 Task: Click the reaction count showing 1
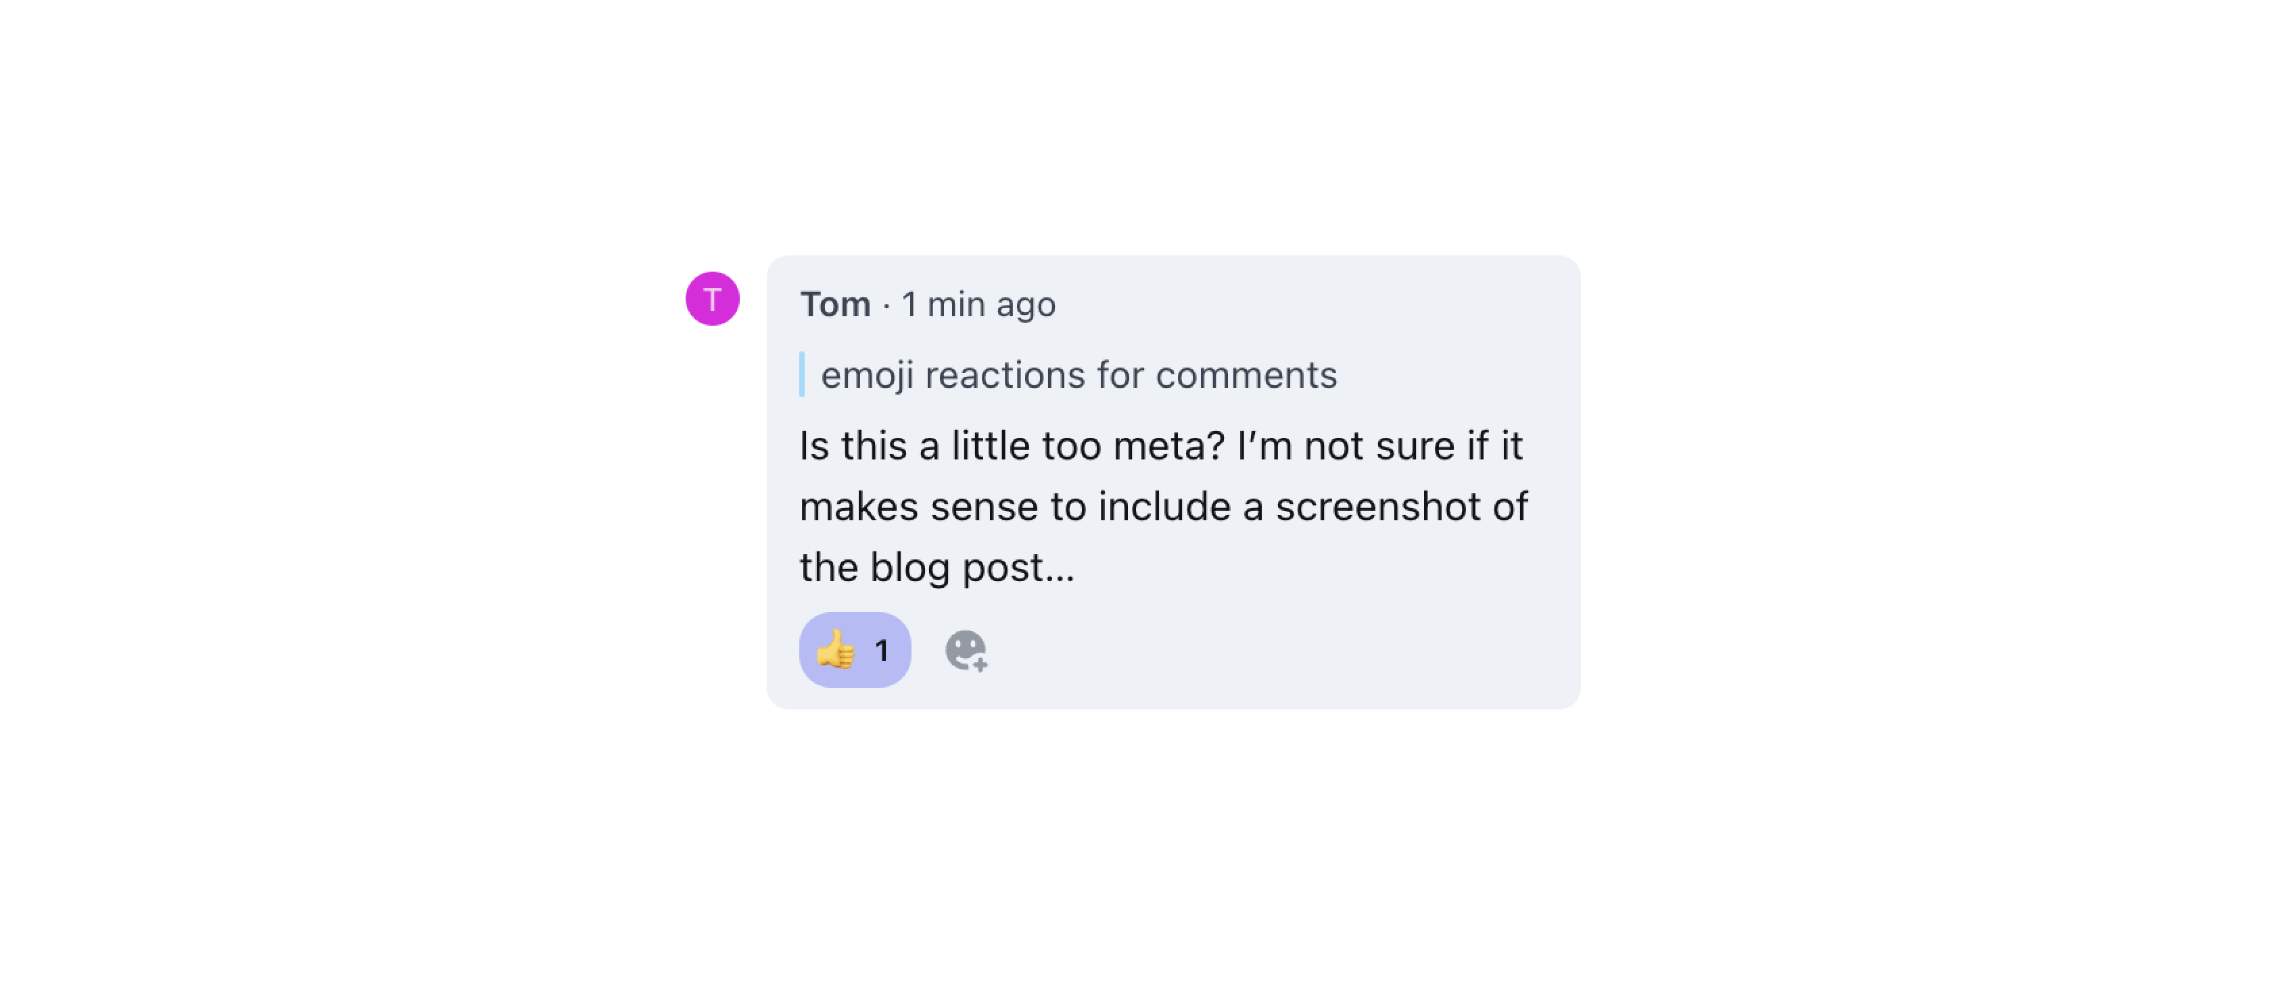point(881,649)
